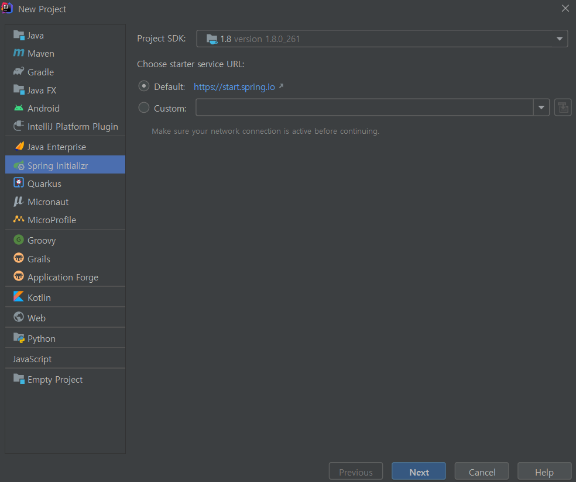
Task: Select the MicroProfile icon
Action: pyautogui.click(x=19, y=219)
